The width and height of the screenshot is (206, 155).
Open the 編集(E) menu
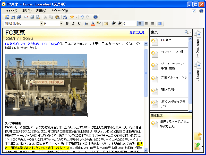click(x=27, y=11)
